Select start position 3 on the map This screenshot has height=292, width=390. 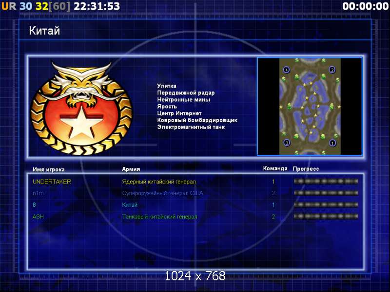[287, 143]
